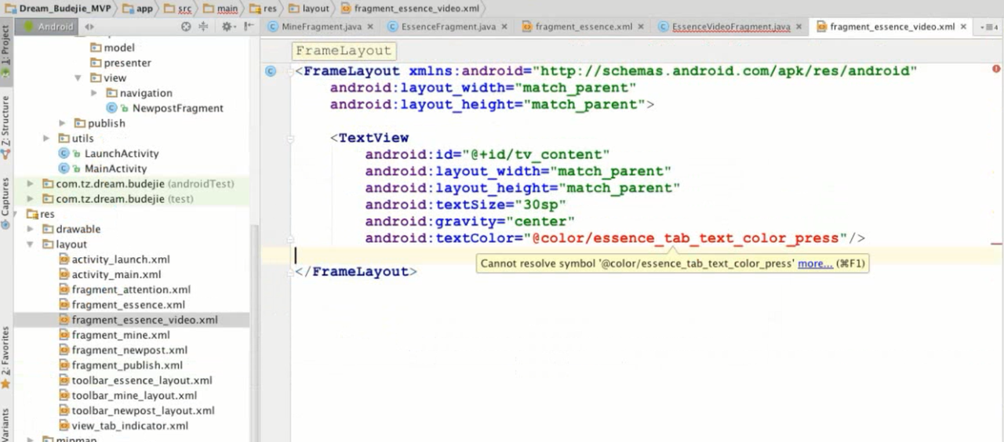Image resolution: width=1004 pixels, height=442 pixels.
Task: Open the Project panel gear settings
Action: click(x=227, y=27)
